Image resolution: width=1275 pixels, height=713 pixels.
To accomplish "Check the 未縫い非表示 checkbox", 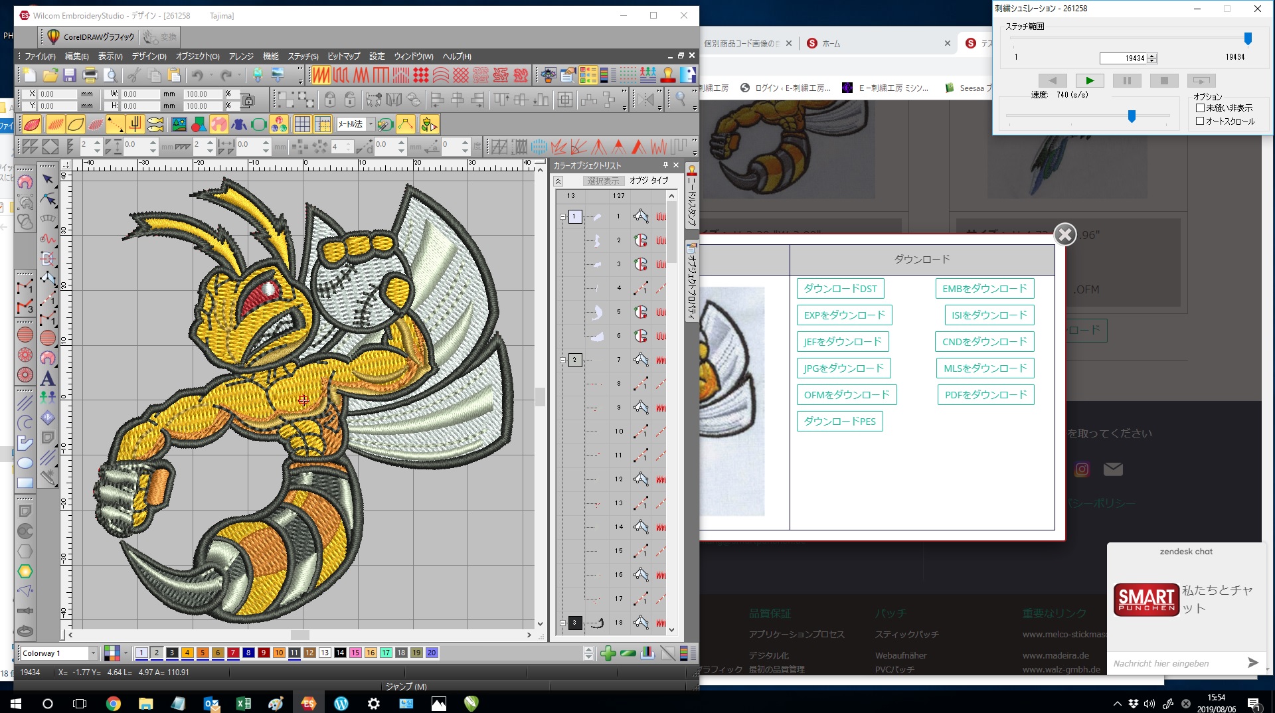I will [1200, 108].
